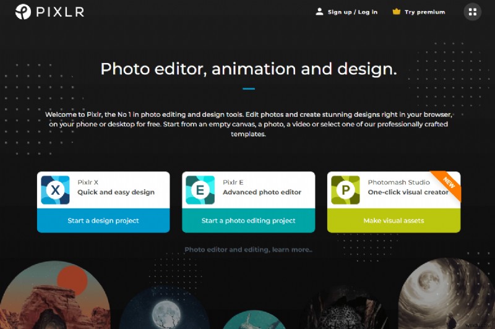Click the desert arch circular thumbnail

coord(54,296)
